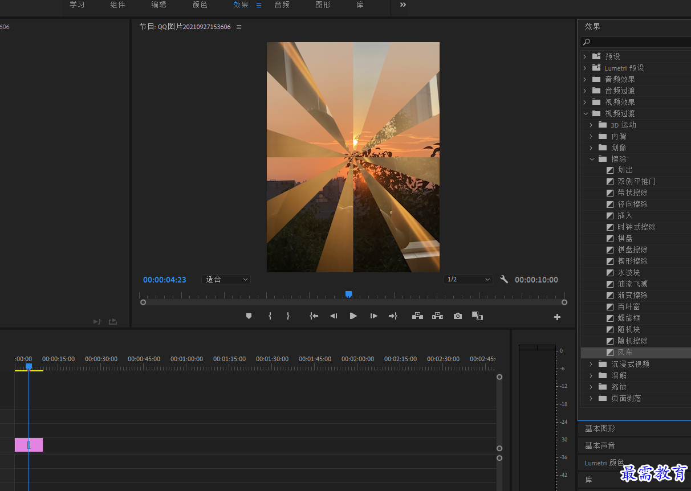Switch to the 音频 workspace
This screenshot has width=691, height=491.
(282, 5)
